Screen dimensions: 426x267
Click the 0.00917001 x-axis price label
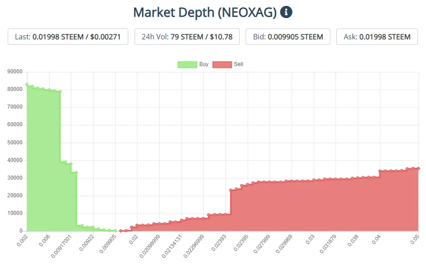[x=61, y=246]
